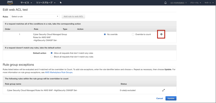Open the Select a rule dropdown
This screenshot has width=216, height=103.
(35, 17)
